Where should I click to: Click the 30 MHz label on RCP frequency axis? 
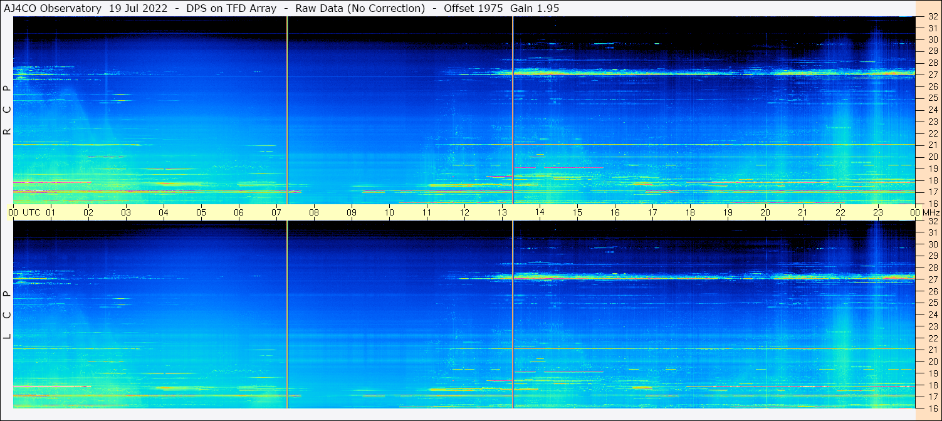[x=933, y=39]
